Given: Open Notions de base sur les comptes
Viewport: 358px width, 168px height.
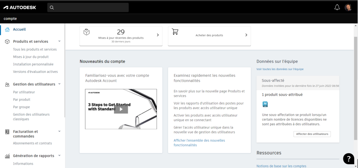Looking at the screenshot, I should tap(281, 166).
